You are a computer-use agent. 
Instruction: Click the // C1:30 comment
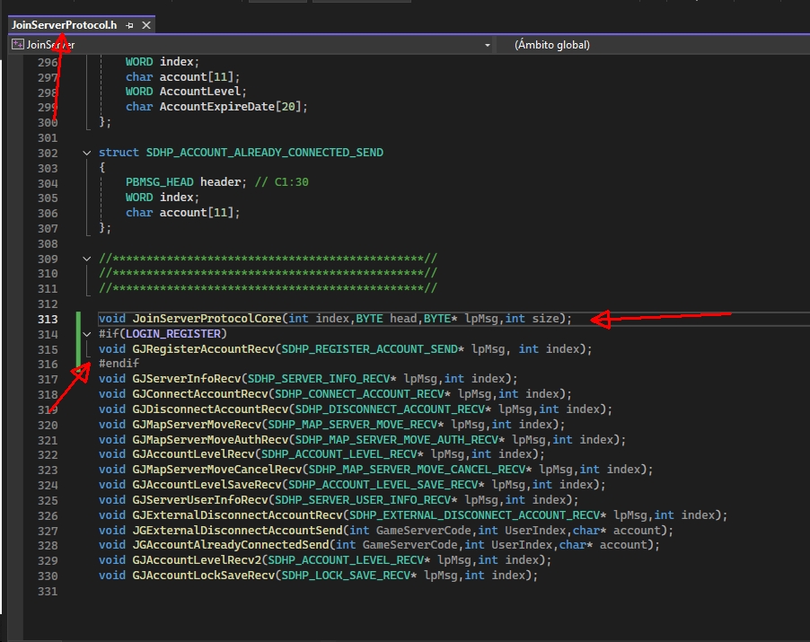(x=282, y=182)
